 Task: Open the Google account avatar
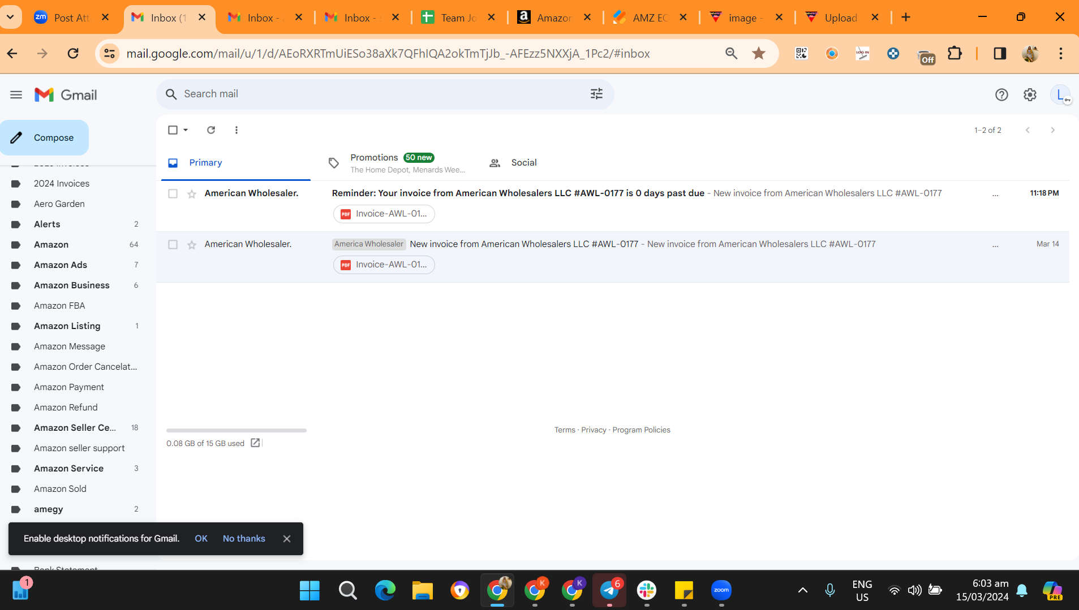pyautogui.click(x=1060, y=94)
